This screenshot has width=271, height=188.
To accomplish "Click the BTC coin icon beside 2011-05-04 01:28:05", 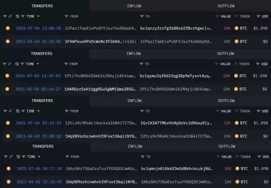I will pyautogui.click(x=8, y=41).
